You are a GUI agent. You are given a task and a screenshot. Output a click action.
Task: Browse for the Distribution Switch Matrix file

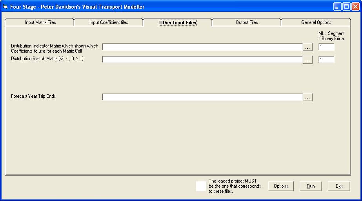click(307, 60)
